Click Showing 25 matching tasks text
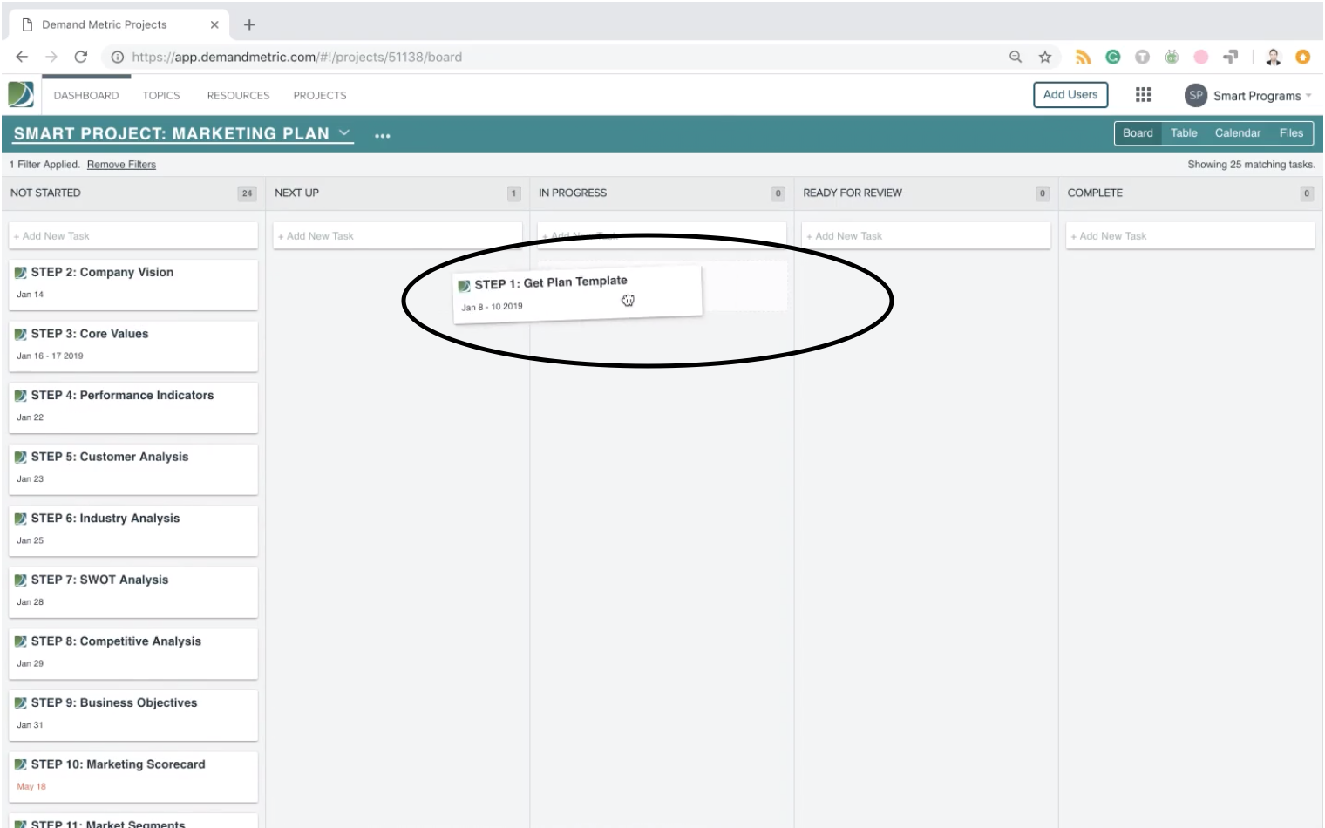Image resolution: width=1325 pixels, height=828 pixels. click(1251, 165)
